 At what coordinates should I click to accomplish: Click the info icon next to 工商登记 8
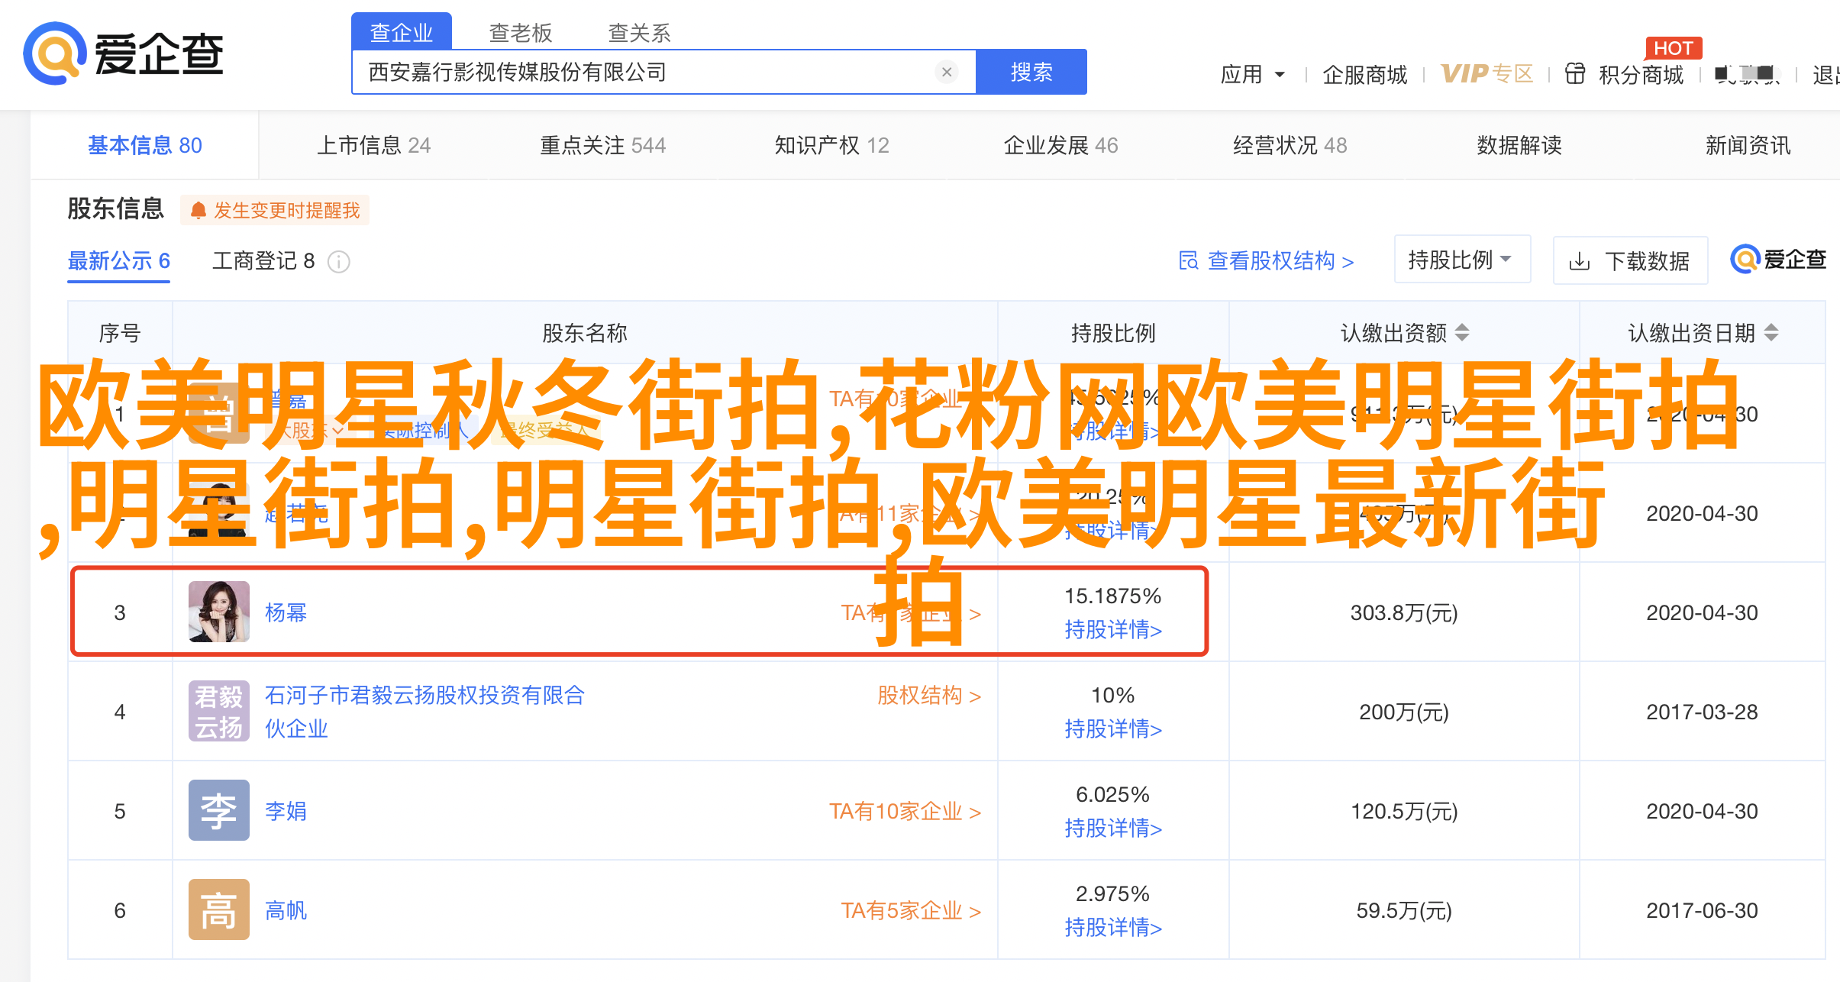coord(339,262)
